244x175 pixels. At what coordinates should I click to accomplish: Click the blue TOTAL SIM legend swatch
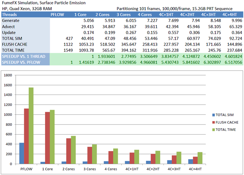coord(213,115)
